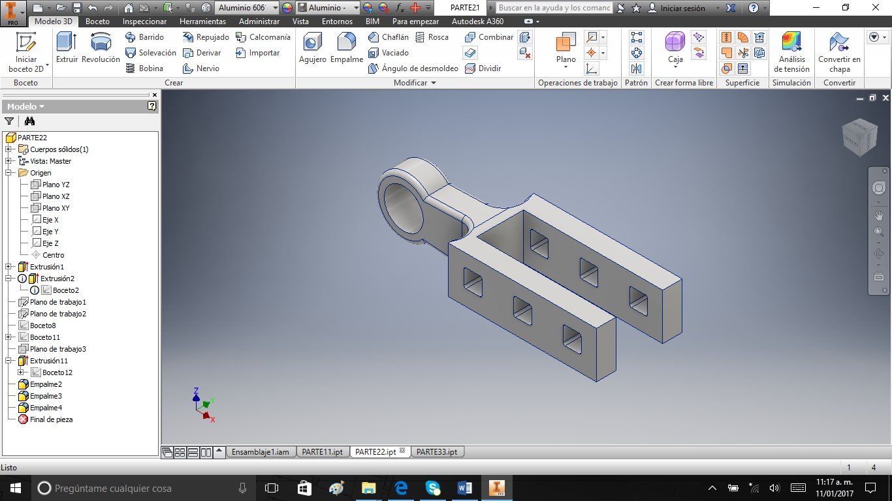The image size is (892, 501).
Task: Click the Dividir split tool
Action: [483, 68]
